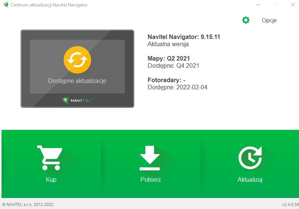This screenshot has width=299, height=209.
Task: Minimize the Navitel update center window
Action: [x=258, y=5]
